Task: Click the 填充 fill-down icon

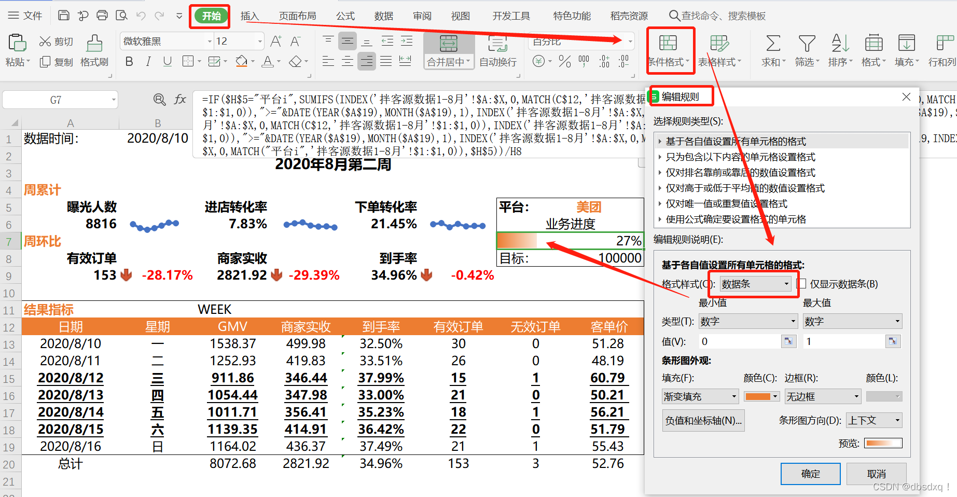Action: point(906,44)
